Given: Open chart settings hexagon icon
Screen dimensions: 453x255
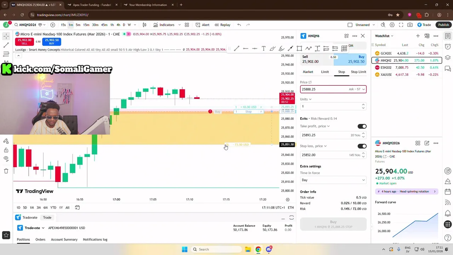Looking at the screenshot, I should (392, 25).
